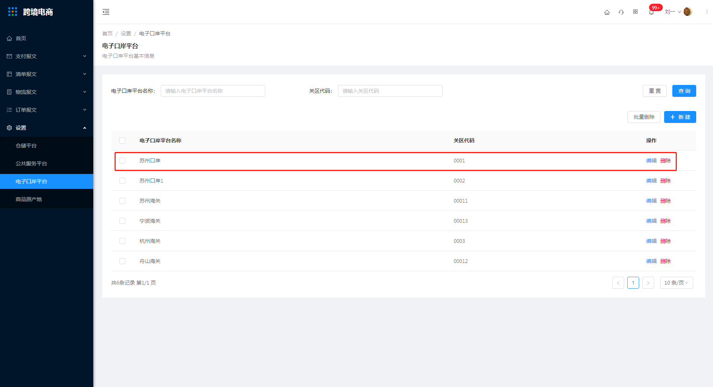713x387 pixels.
Task: Click the 查询 button
Action: (x=684, y=91)
